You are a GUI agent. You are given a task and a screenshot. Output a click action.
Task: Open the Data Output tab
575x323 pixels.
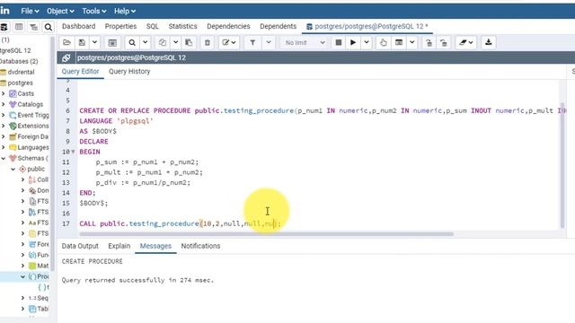tap(80, 246)
